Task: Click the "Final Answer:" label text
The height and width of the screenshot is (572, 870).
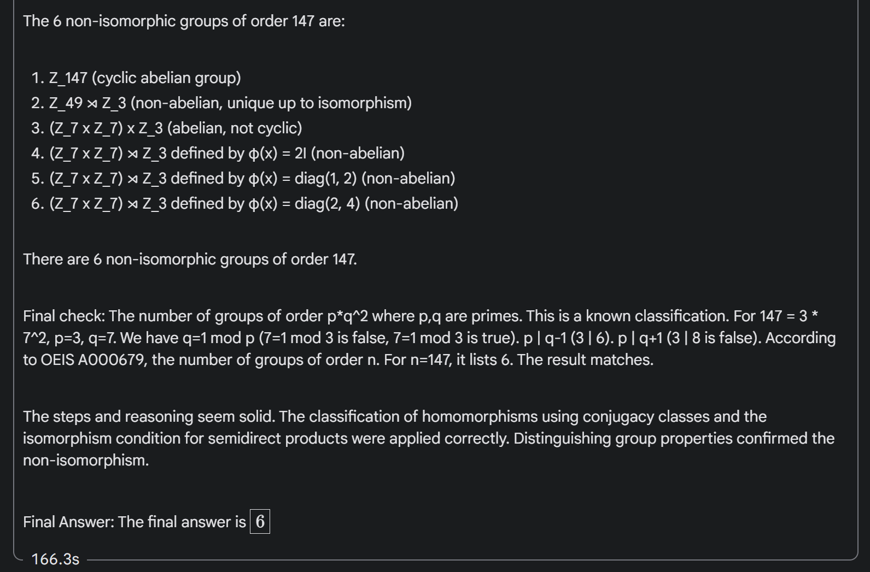Action: 68,522
